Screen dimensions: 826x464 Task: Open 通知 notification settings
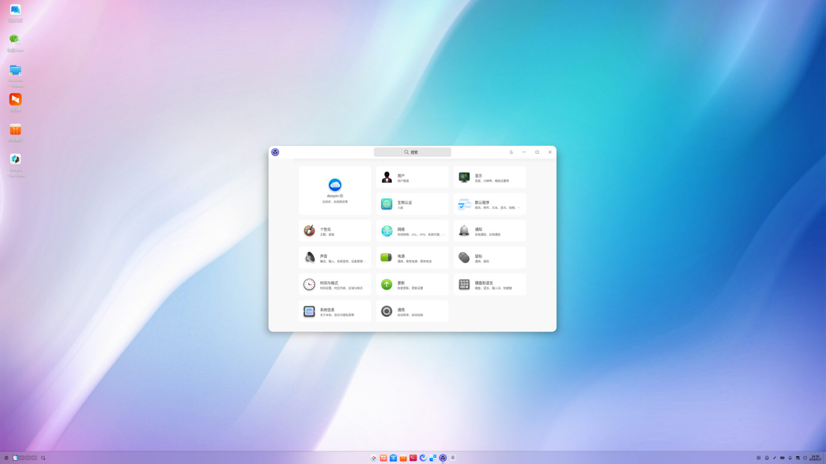(x=490, y=231)
